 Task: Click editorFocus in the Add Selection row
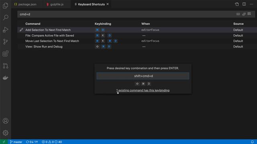coord(150,30)
